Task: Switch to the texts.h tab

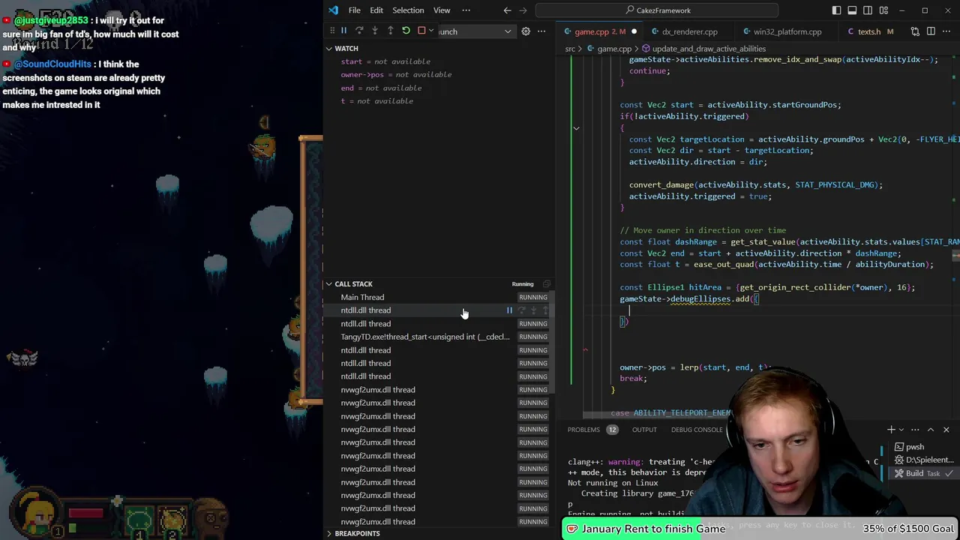Action: pyautogui.click(x=870, y=31)
